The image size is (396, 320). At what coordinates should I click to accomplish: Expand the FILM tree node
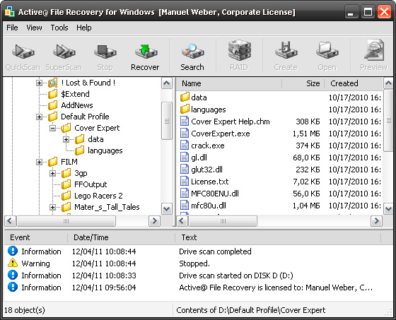tap(39, 162)
